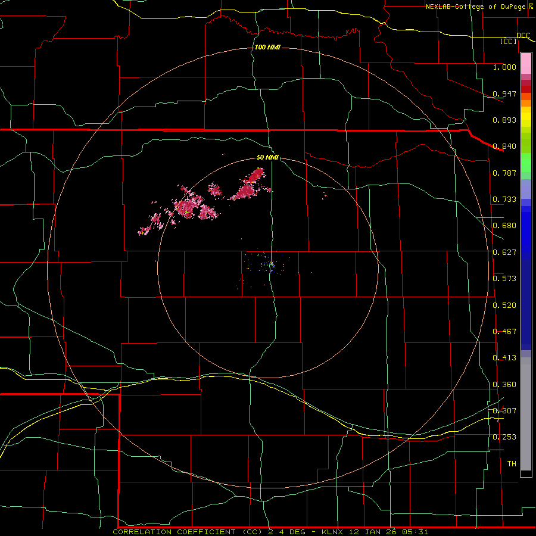
Task: Select the 0.733 scale value
Action: pyautogui.click(x=504, y=200)
